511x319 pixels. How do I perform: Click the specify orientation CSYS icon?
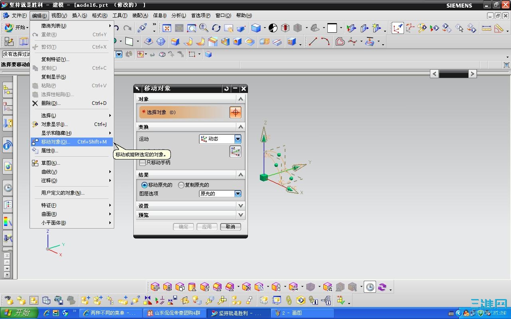point(235,152)
